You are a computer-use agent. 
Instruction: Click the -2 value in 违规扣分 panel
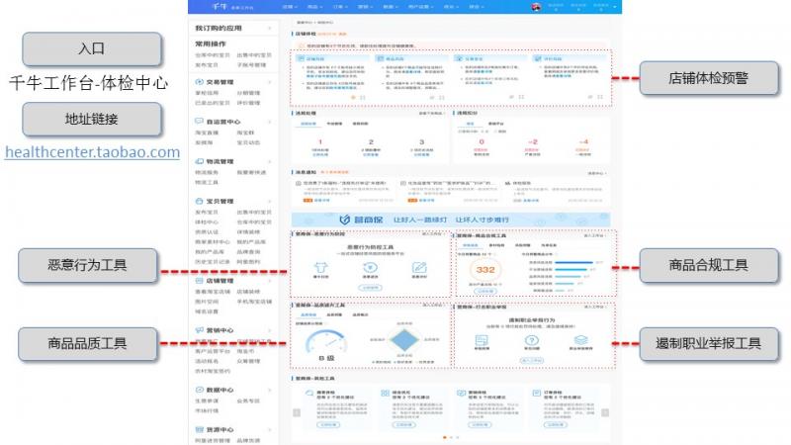coord(533,141)
